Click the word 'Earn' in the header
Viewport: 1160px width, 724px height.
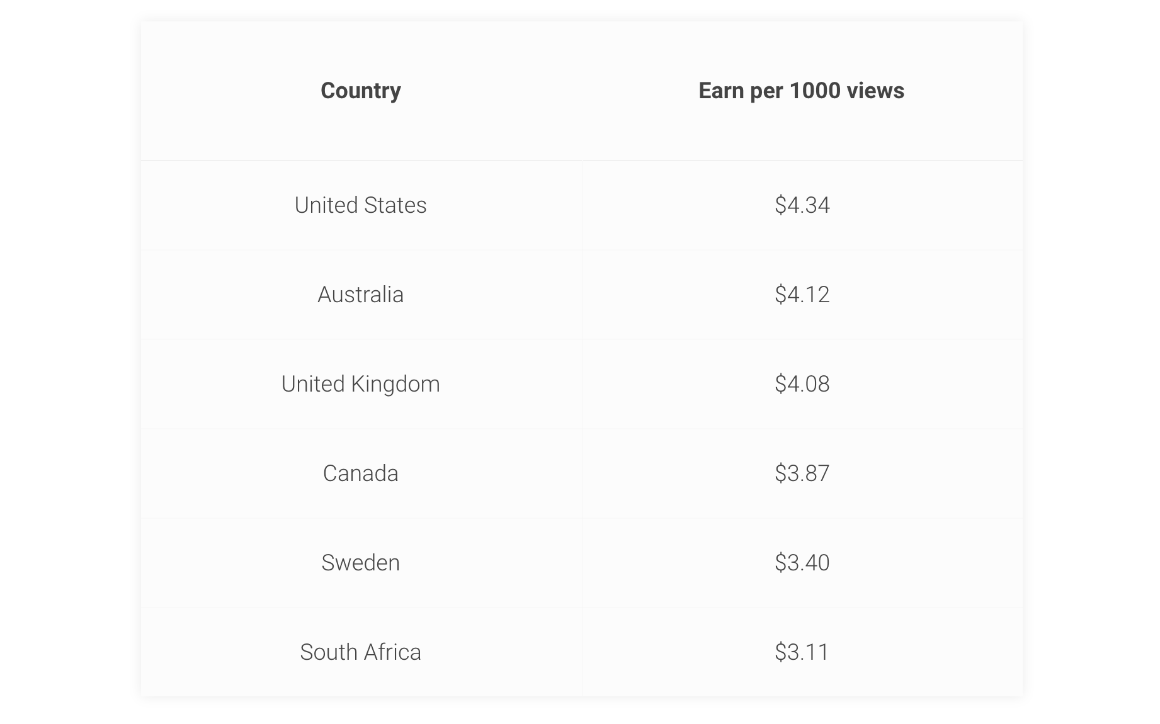tap(721, 91)
